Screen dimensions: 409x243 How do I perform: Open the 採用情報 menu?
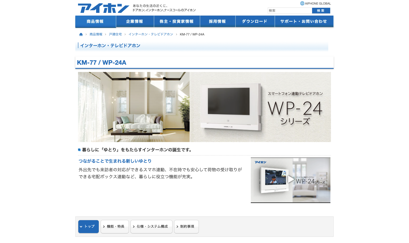(x=217, y=21)
